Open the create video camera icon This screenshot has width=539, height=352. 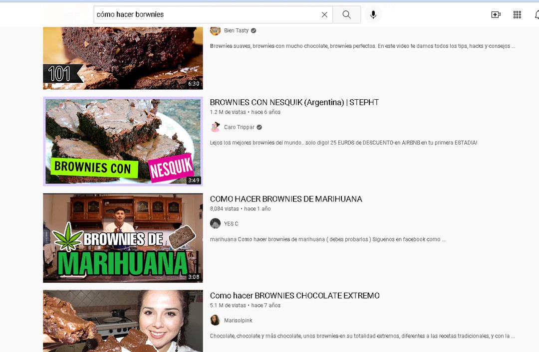(x=496, y=14)
